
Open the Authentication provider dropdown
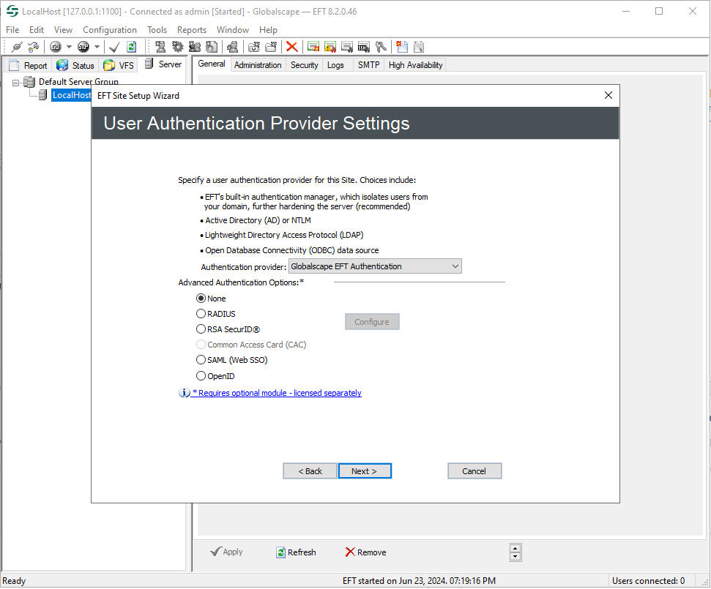point(375,266)
